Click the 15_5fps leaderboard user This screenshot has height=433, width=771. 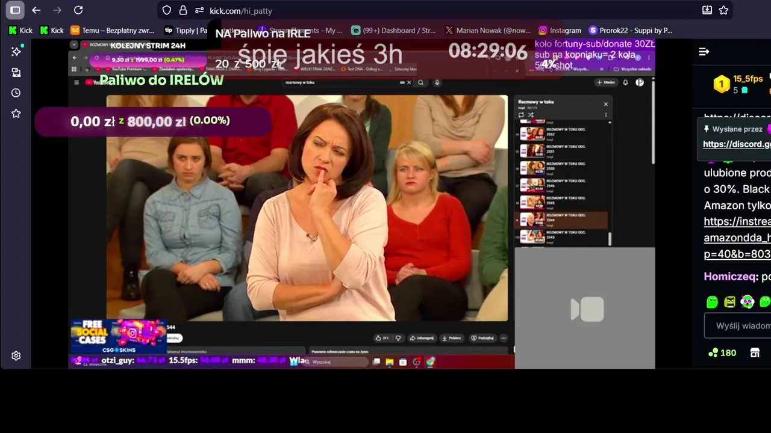(748, 79)
